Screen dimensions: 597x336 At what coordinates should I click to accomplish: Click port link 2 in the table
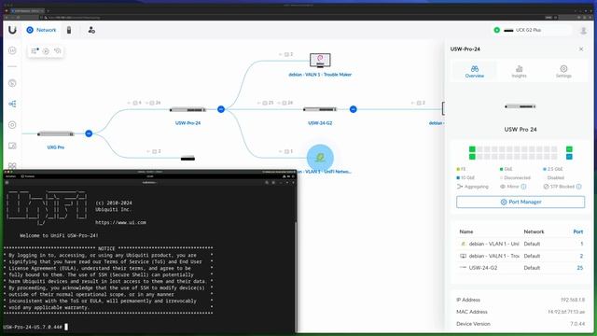[581, 256]
